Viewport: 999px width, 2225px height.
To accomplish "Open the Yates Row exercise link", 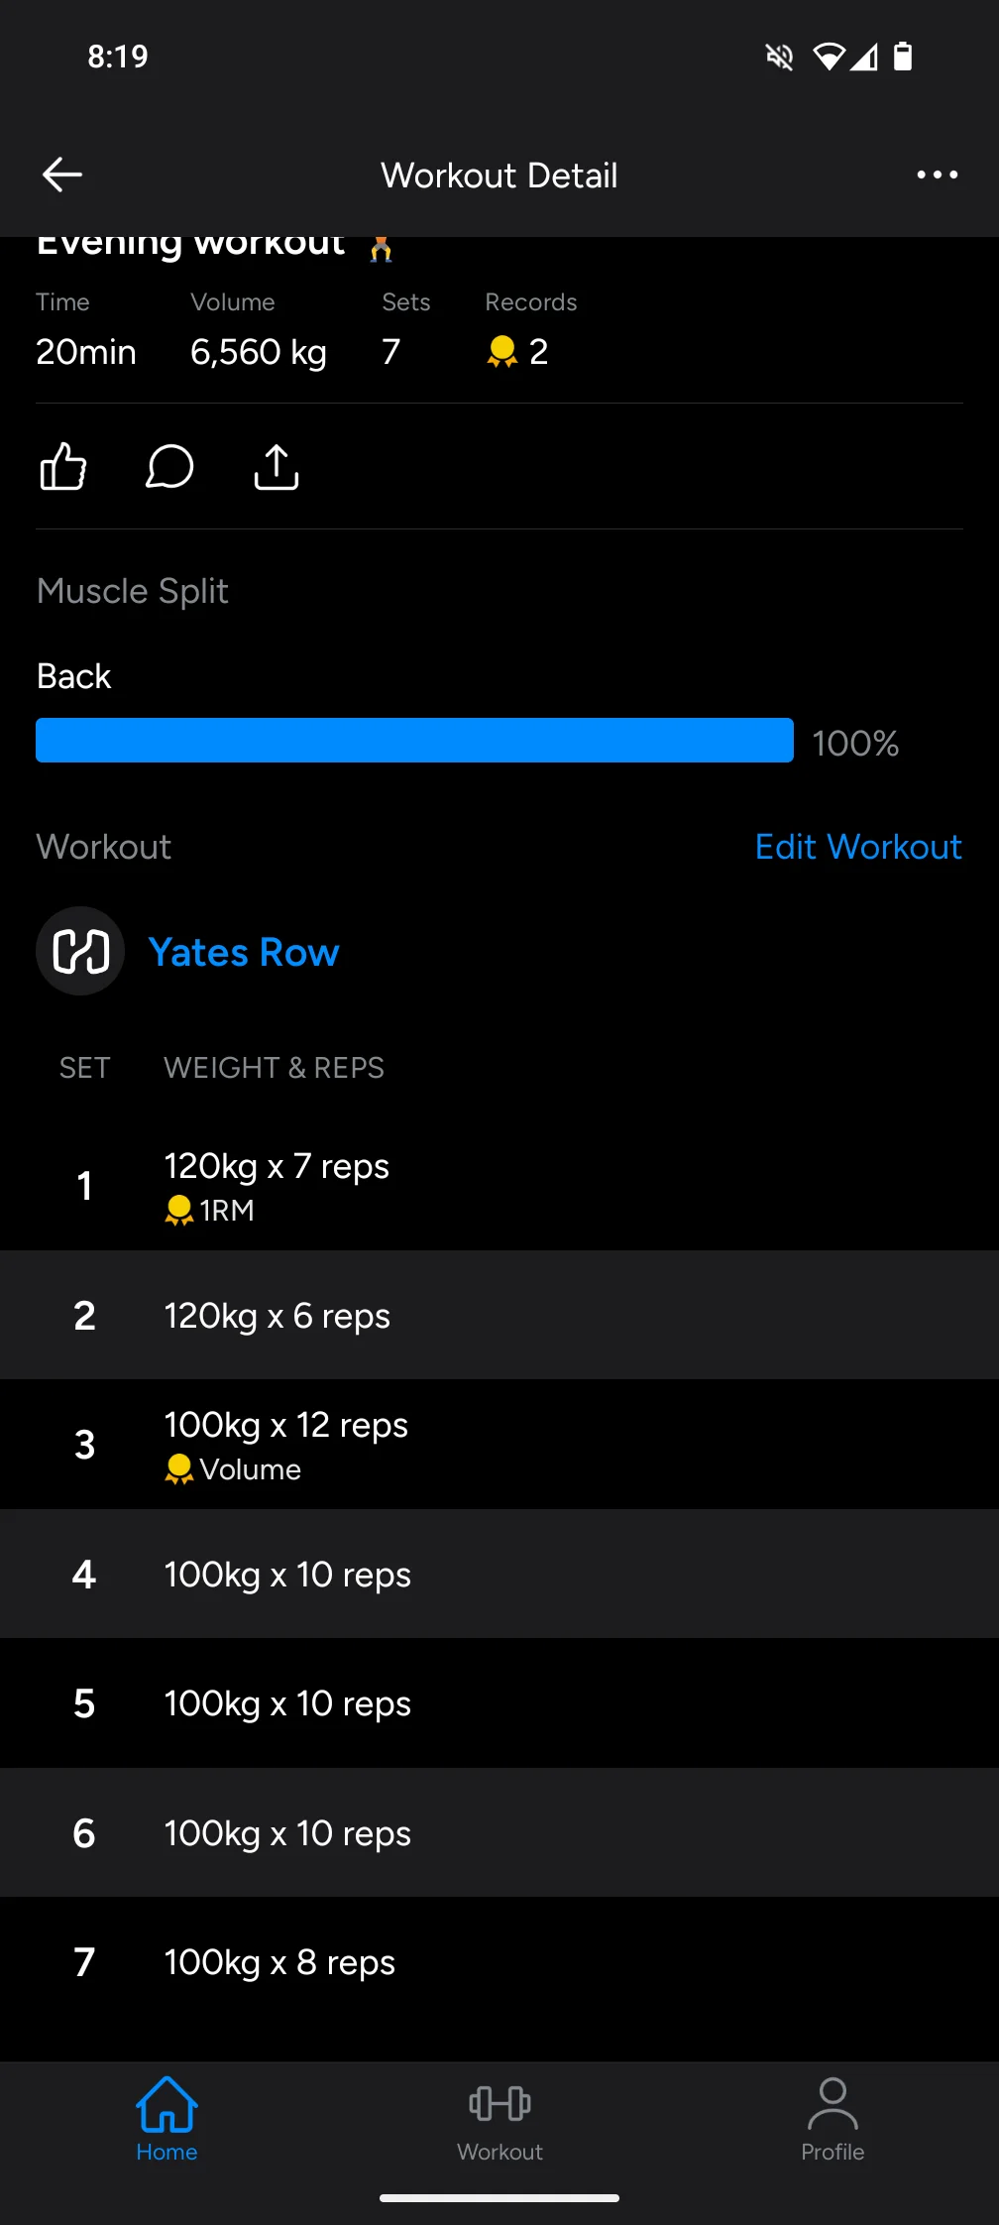I will (x=244, y=952).
